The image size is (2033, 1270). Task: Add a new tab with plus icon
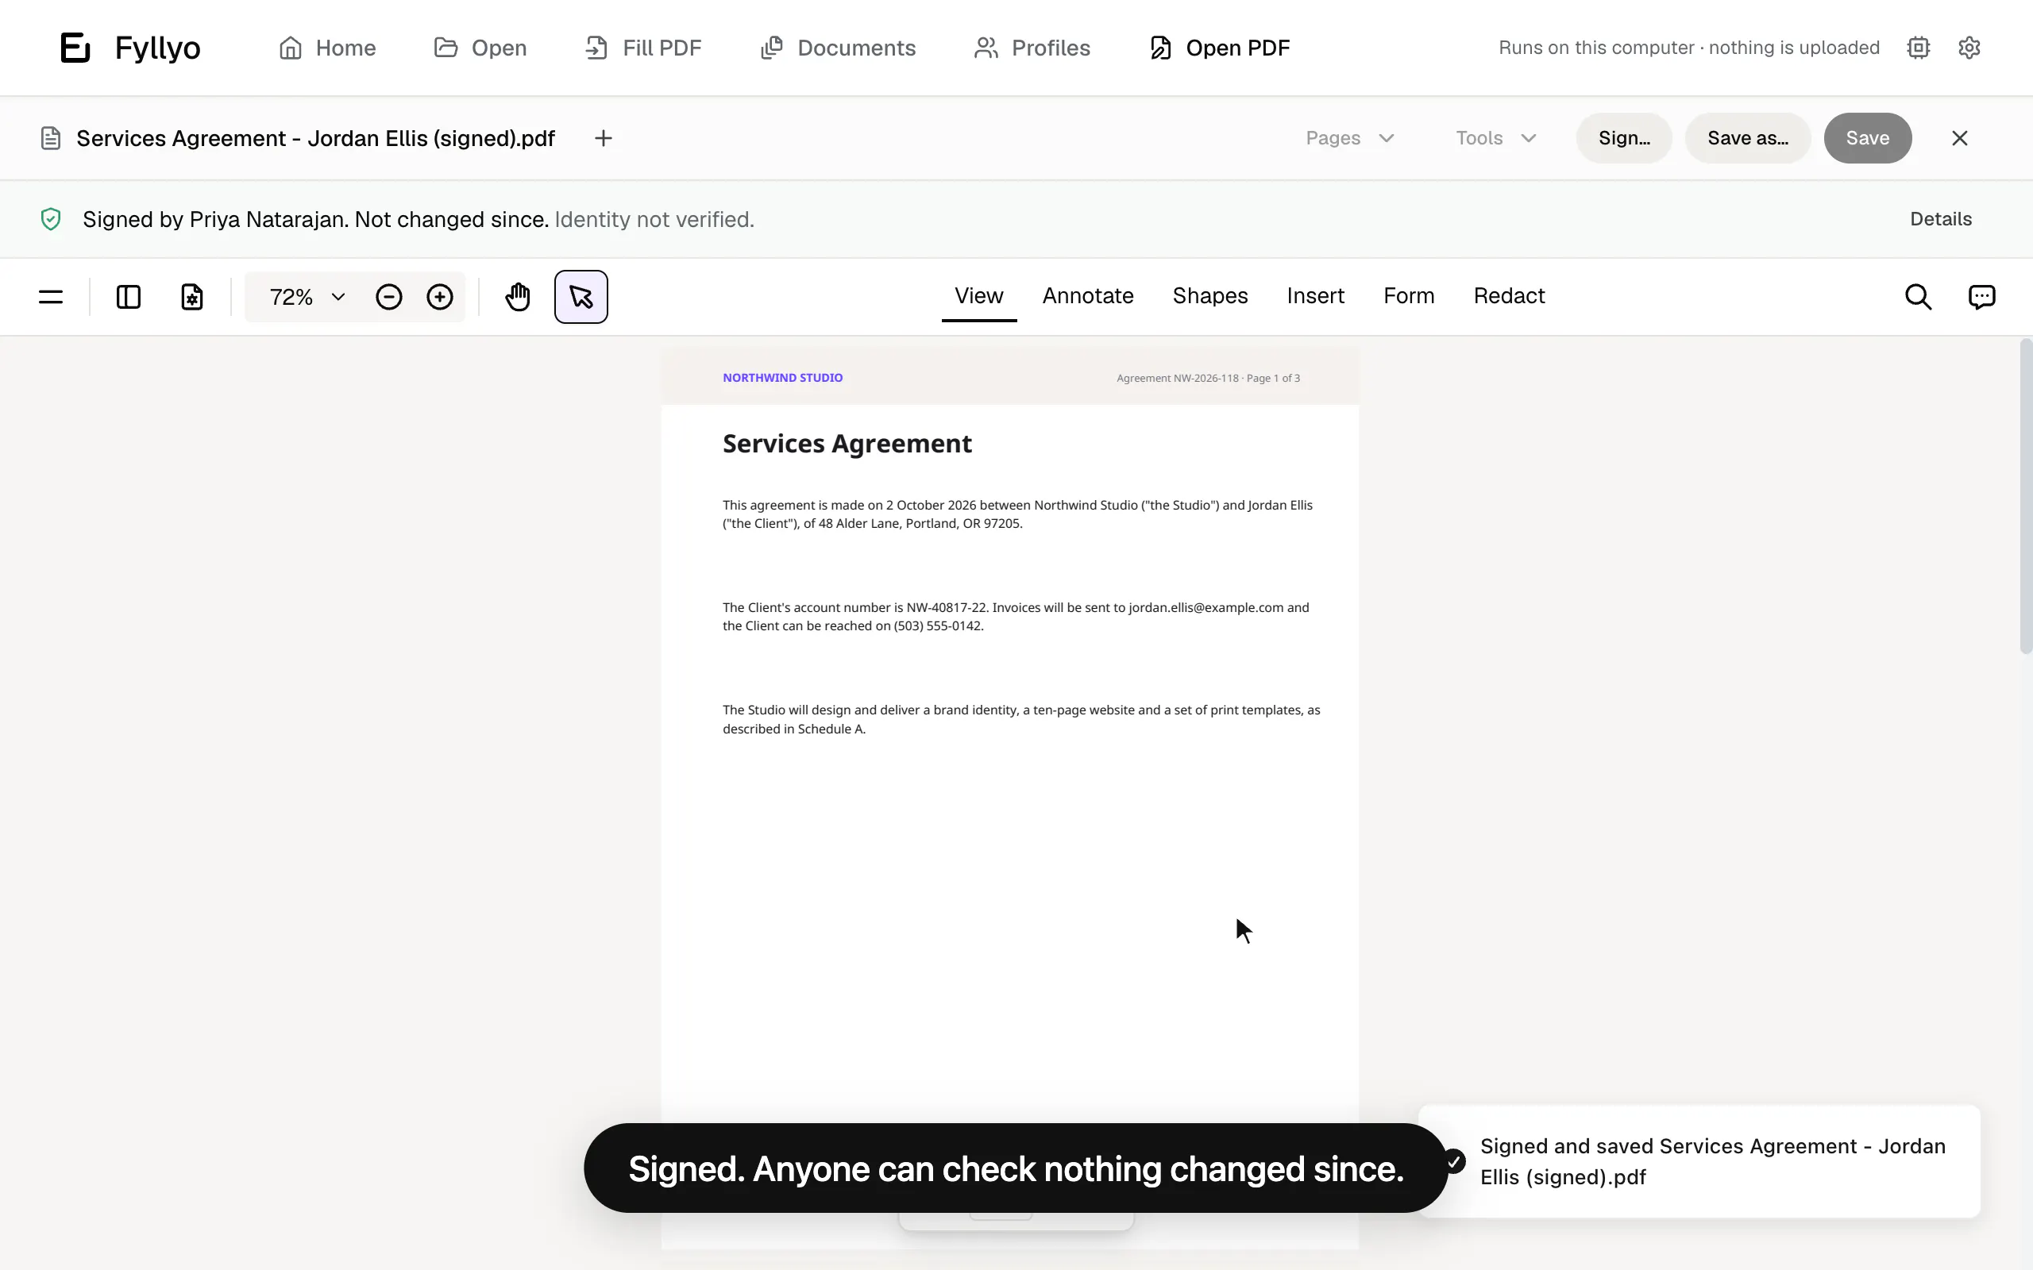tap(604, 138)
